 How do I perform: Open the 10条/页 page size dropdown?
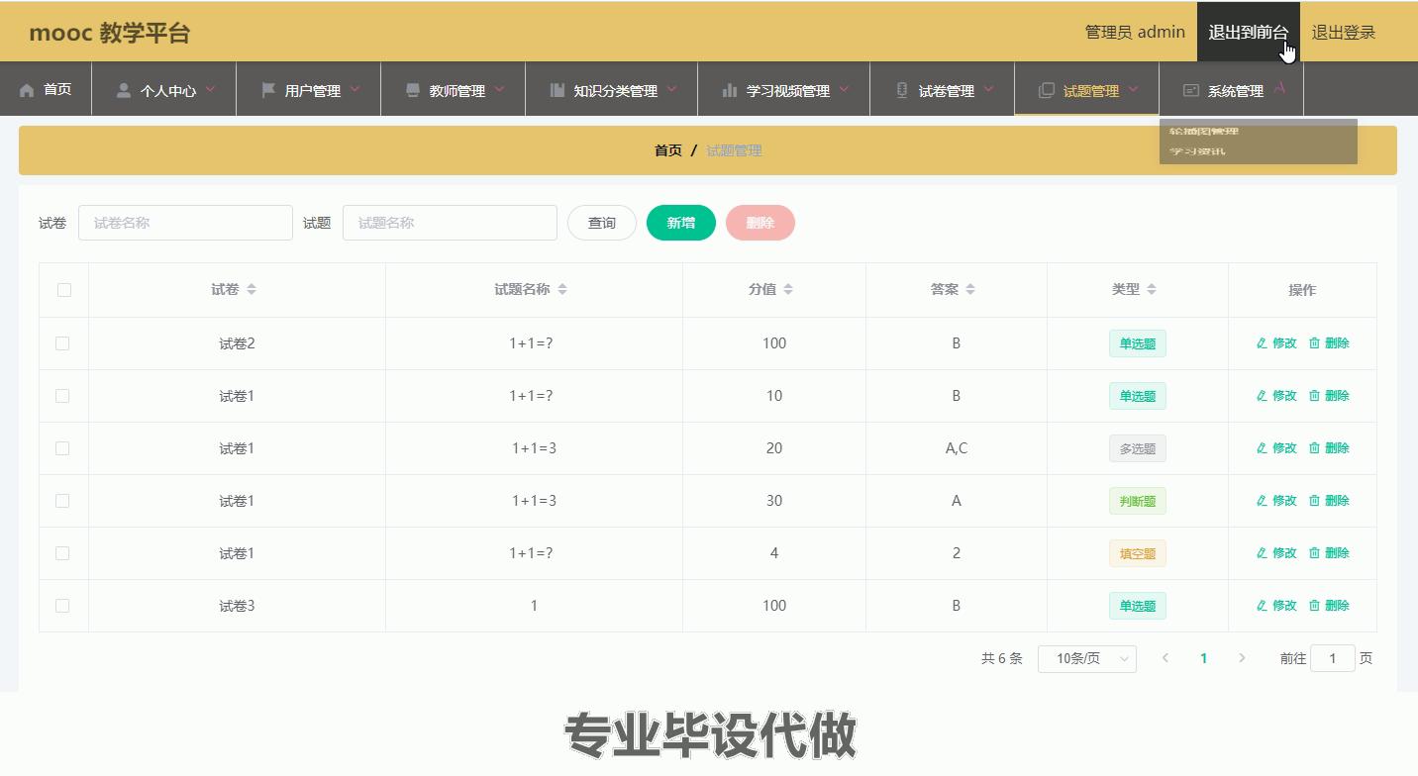pos(1086,657)
